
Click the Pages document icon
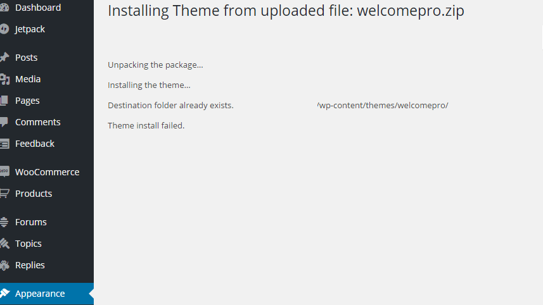(x=4, y=101)
